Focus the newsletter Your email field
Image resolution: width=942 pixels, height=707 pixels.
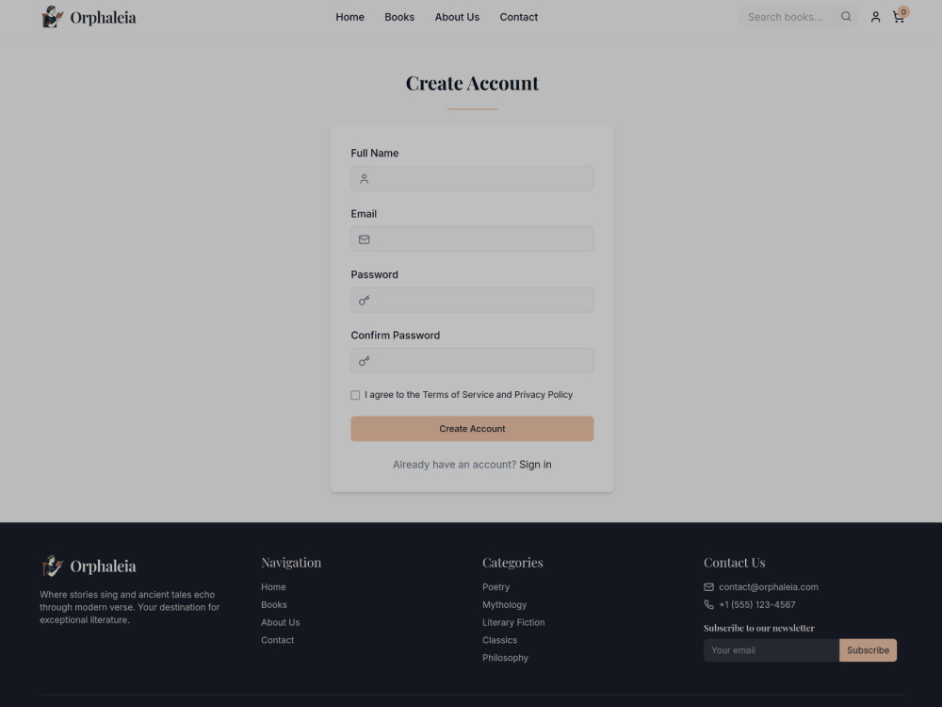point(771,650)
